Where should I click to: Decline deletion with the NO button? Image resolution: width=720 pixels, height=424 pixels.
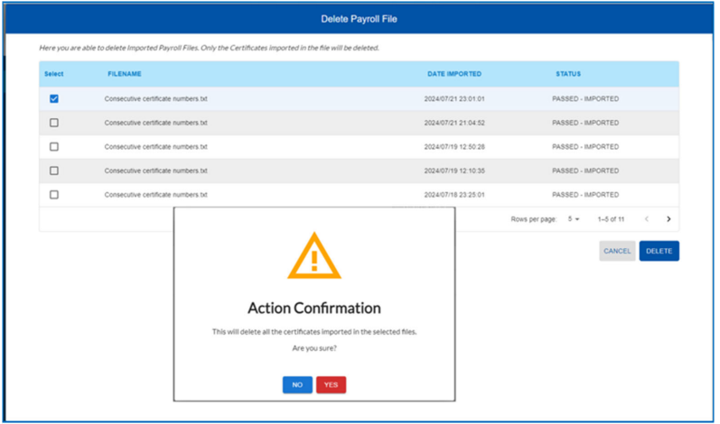point(297,385)
